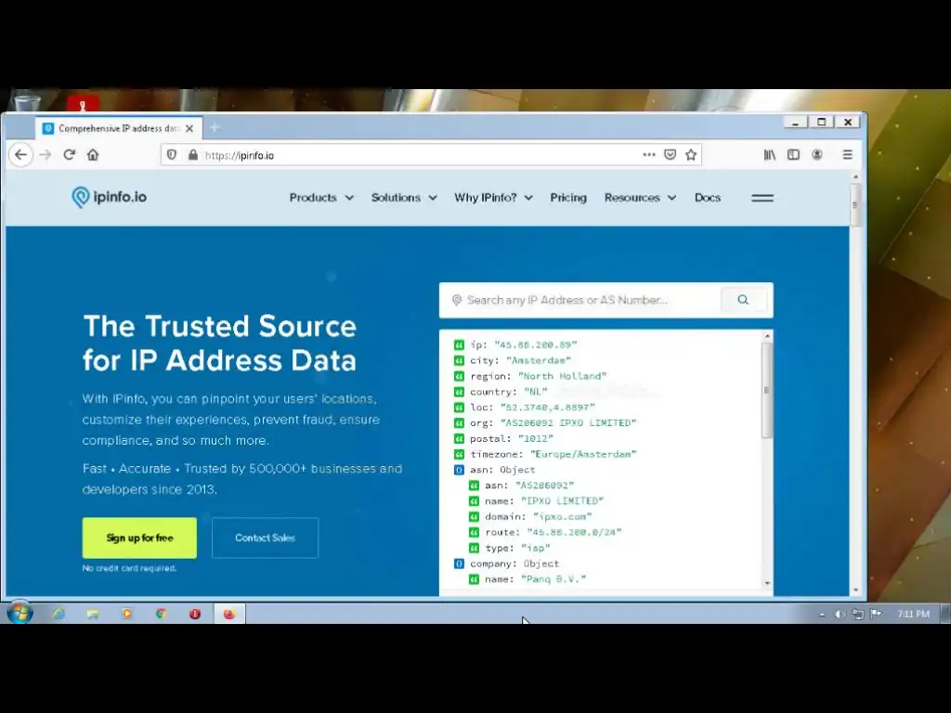
Task: Open Windows Explorer folder taskbar icon
Action: click(93, 614)
